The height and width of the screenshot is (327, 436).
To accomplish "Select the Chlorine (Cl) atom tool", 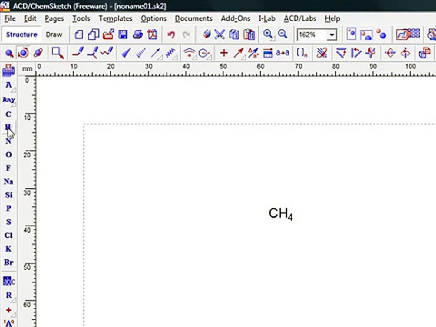I will [8, 235].
